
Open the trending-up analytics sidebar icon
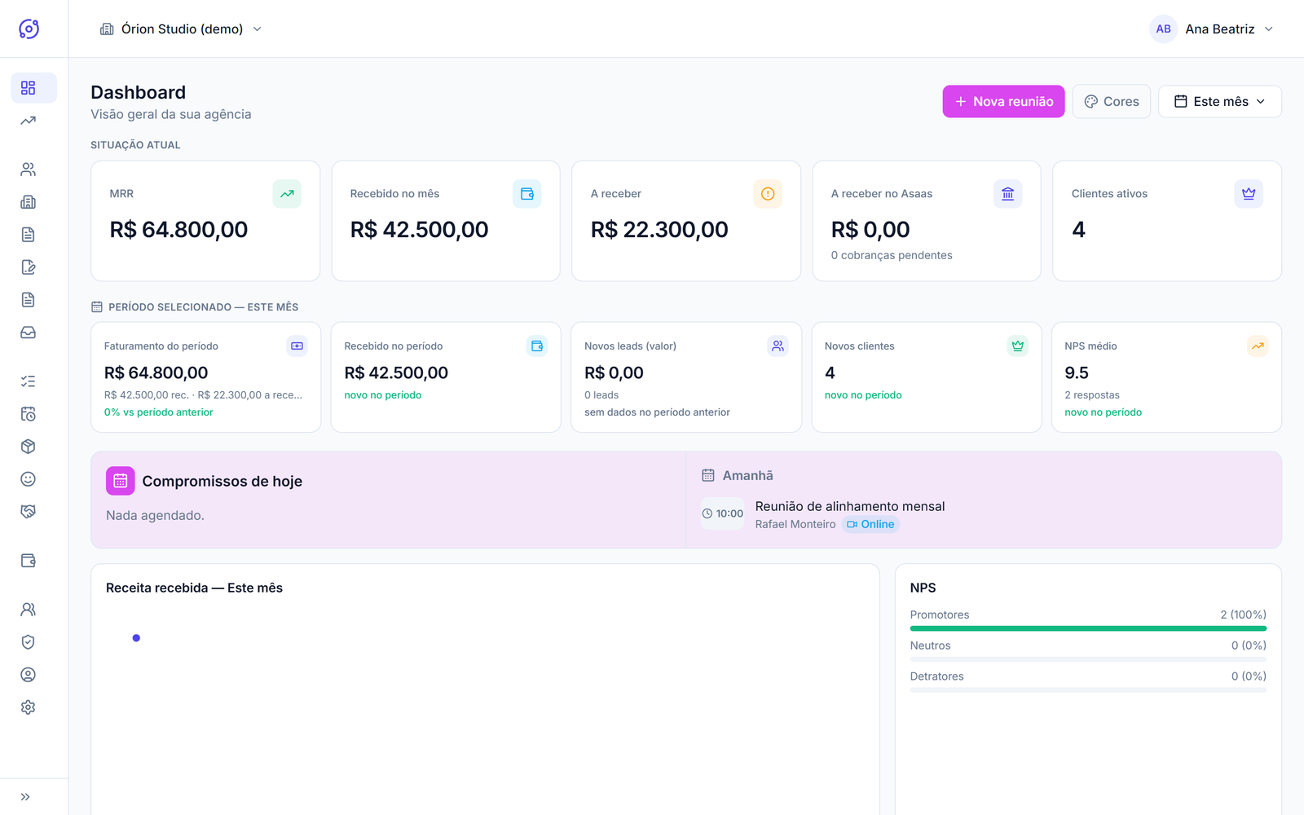tap(29, 121)
